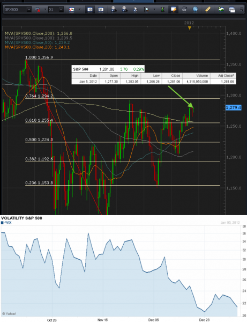Click the Adj Close* column header
Image resolution: width=247 pixels, height=322 pixels.
[226, 76]
